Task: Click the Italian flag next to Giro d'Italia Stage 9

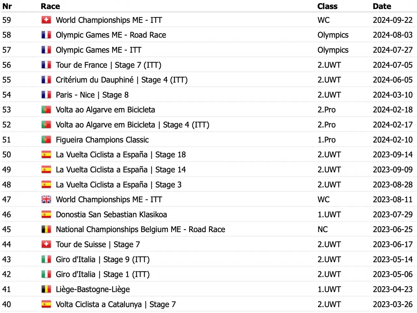Action: point(46,260)
